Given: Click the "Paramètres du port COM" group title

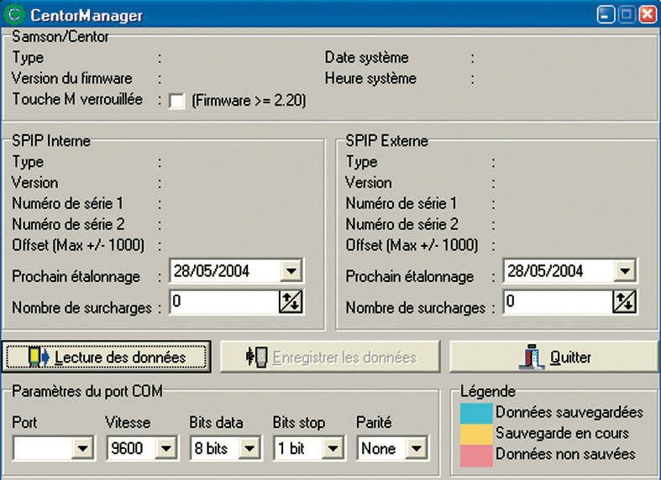Looking at the screenshot, I should coord(87,392).
